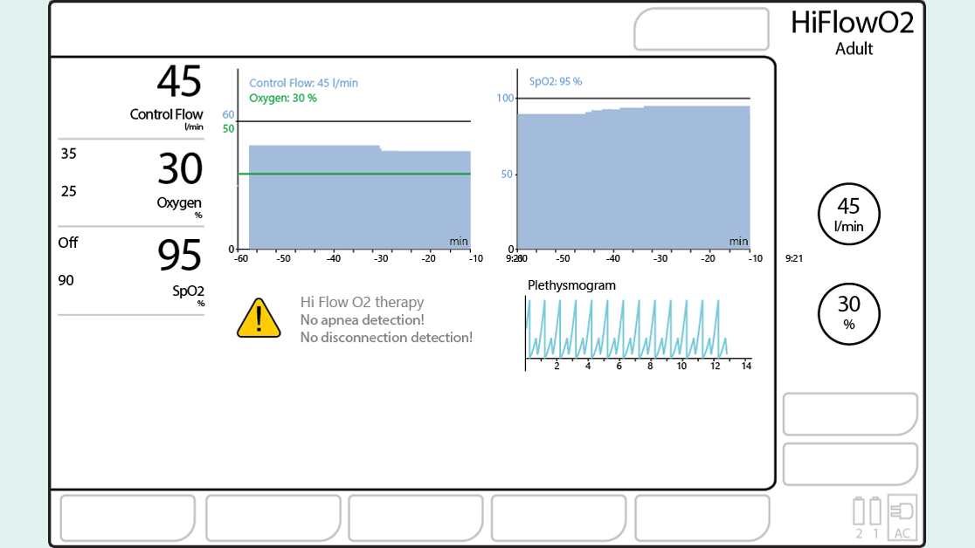Toggle the SpO2 upper alarm limit Off
Image resolution: width=975 pixels, height=548 pixels.
point(68,243)
